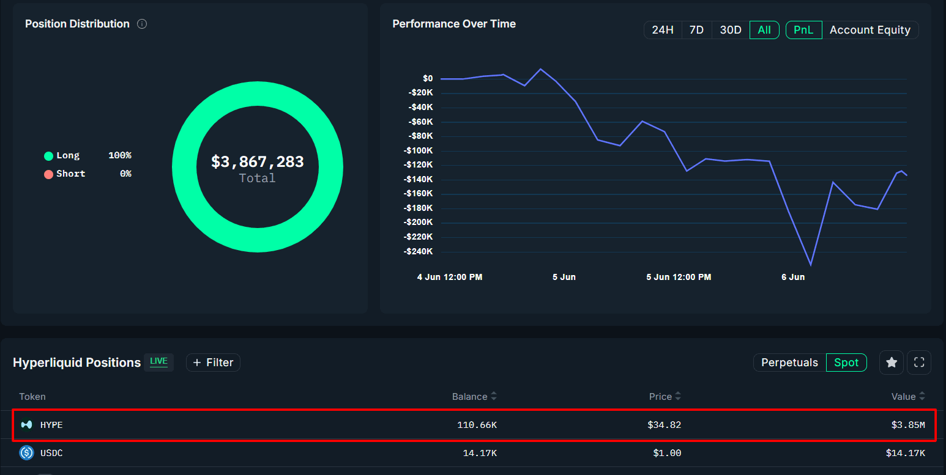Click the $34.82 price cell

pyautogui.click(x=664, y=425)
